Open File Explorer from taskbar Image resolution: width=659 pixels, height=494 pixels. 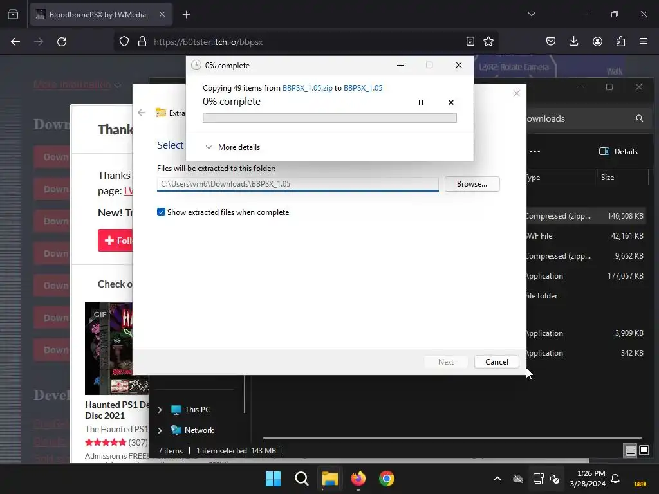pos(330,479)
